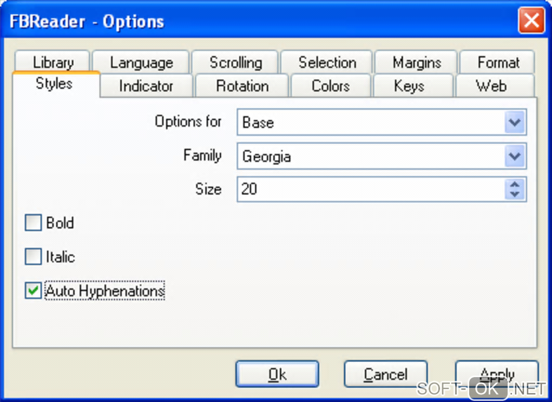Enable the Bold checkbox
552x402 pixels.
tap(34, 223)
